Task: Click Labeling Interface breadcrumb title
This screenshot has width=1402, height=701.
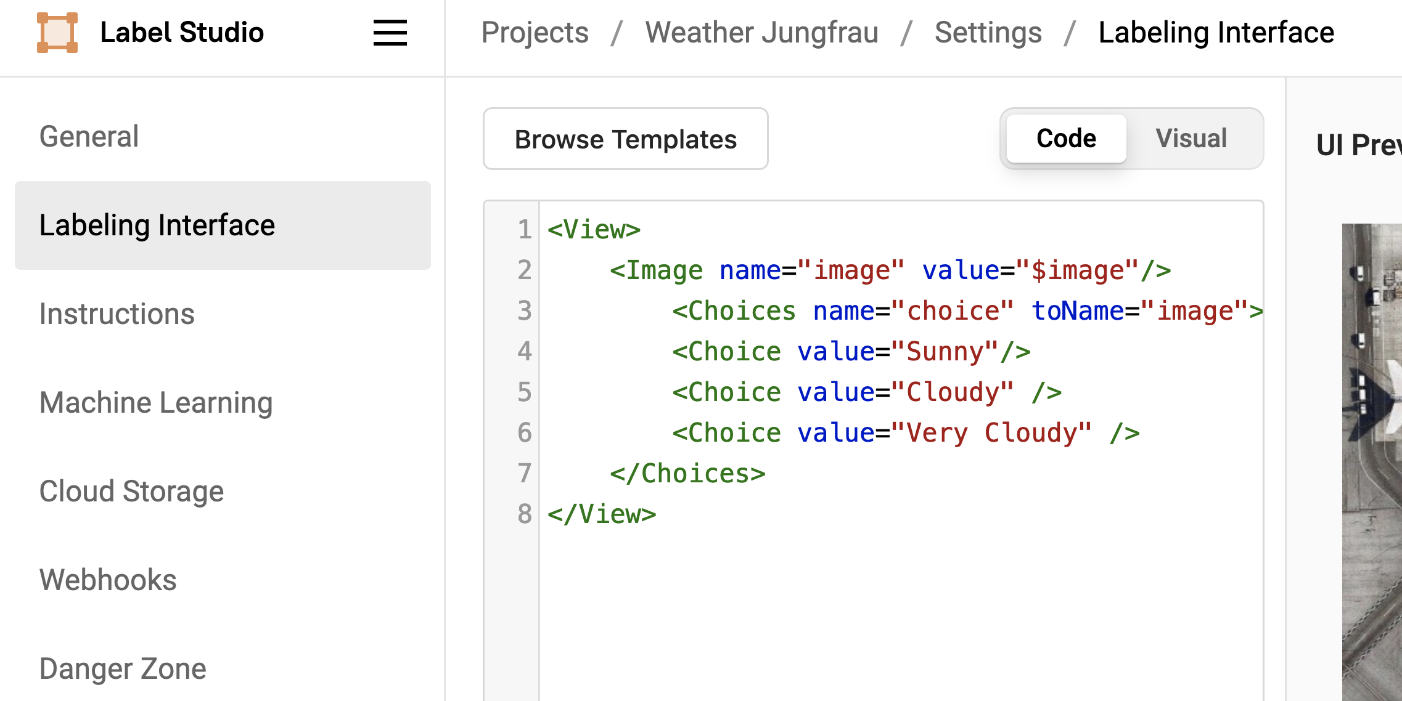Action: point(1216,33)
